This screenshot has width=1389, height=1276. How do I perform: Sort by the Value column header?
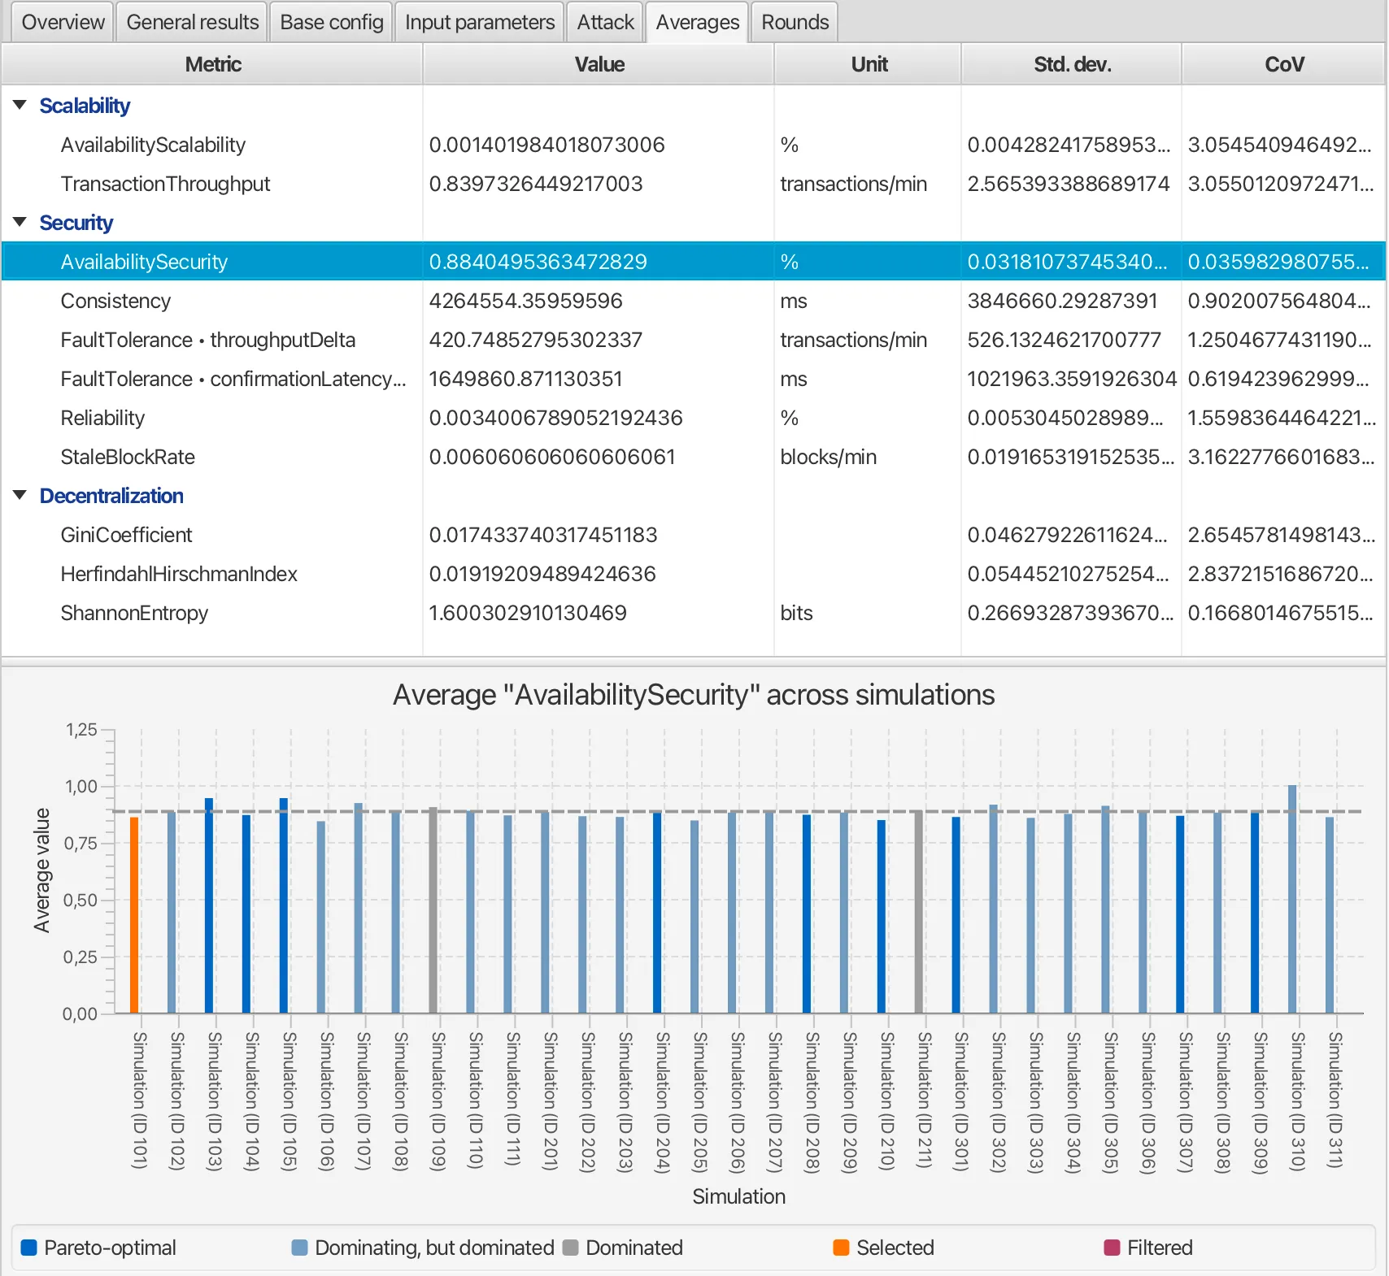(x=599, y=64)
